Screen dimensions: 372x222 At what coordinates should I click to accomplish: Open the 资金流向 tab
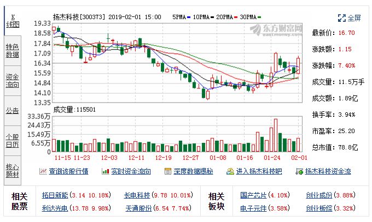13,81
